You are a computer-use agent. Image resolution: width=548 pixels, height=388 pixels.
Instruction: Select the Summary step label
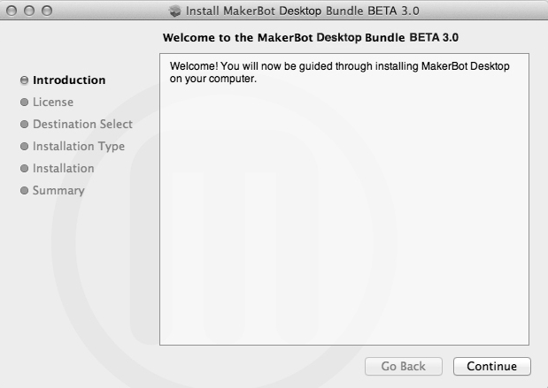pyautogui.click(x=58, y=191)
